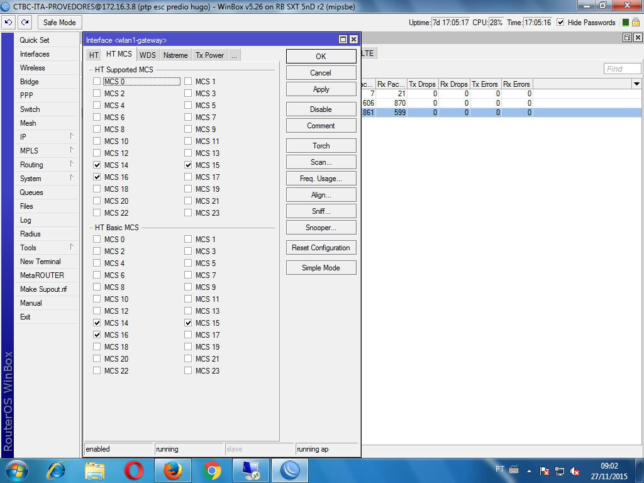Click the network tray icon
This screenshot has height=483, width=644.
pyautogui.click(x=559, y=471)
